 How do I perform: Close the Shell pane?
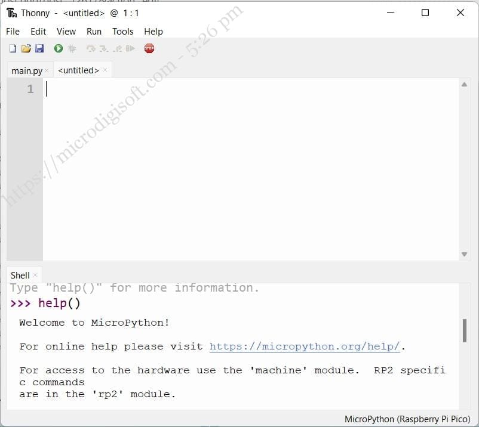click(35, 275)
